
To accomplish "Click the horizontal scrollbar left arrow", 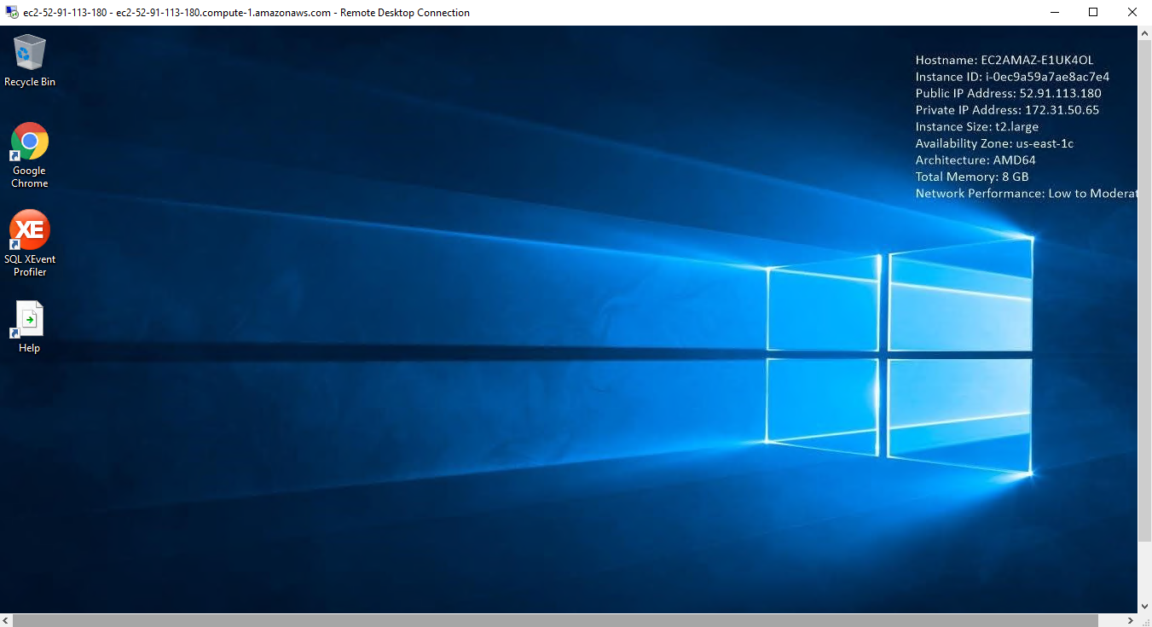I will 7,620.
